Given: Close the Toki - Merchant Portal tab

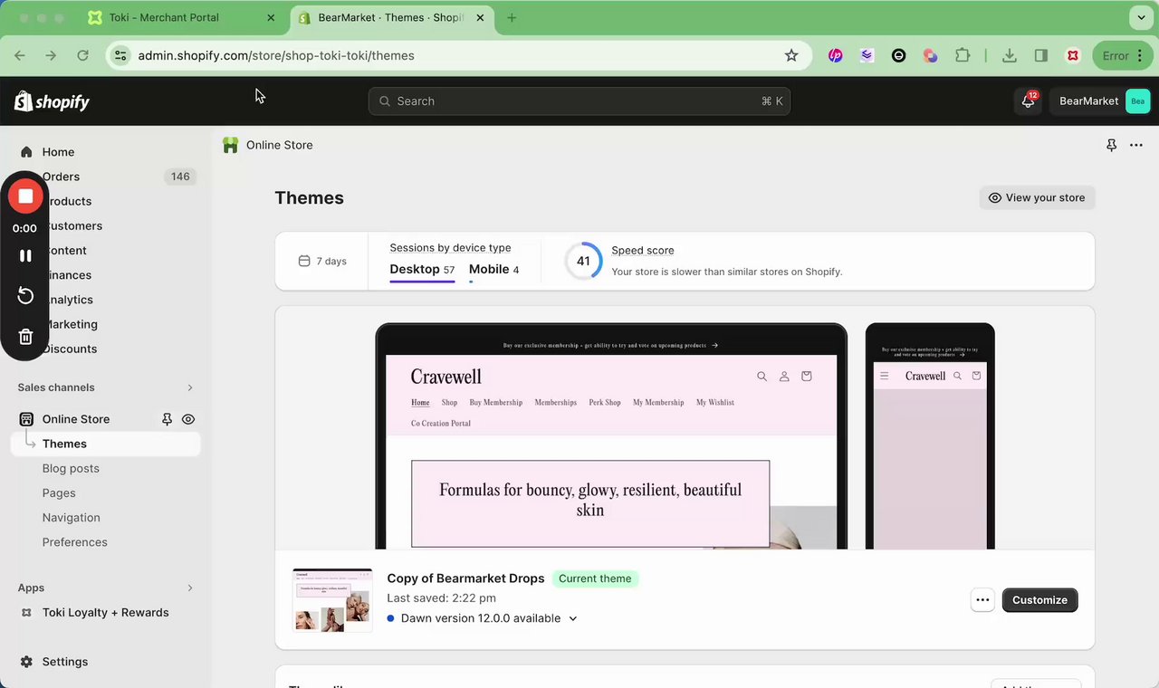Looking at the screenshot, I should click(x=272, y=18).
